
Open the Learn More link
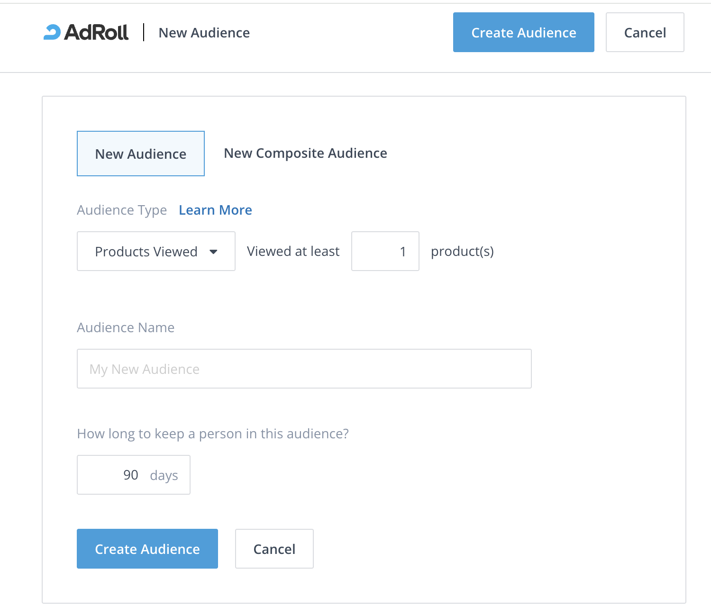[x=215, y=210]
